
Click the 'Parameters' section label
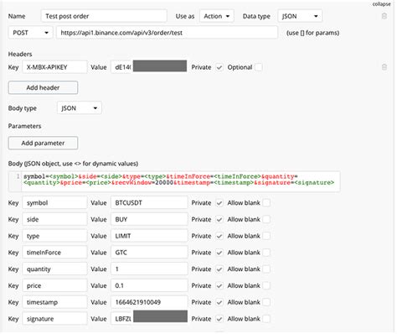tap(24, 126)
